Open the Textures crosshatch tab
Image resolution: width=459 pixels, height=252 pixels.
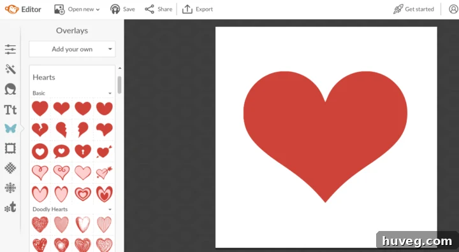(10, 168)
